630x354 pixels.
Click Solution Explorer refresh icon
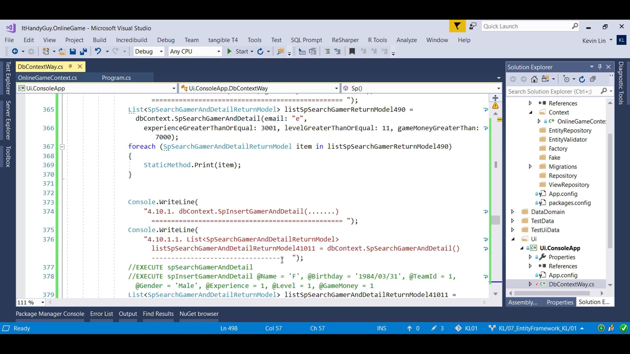582,79
